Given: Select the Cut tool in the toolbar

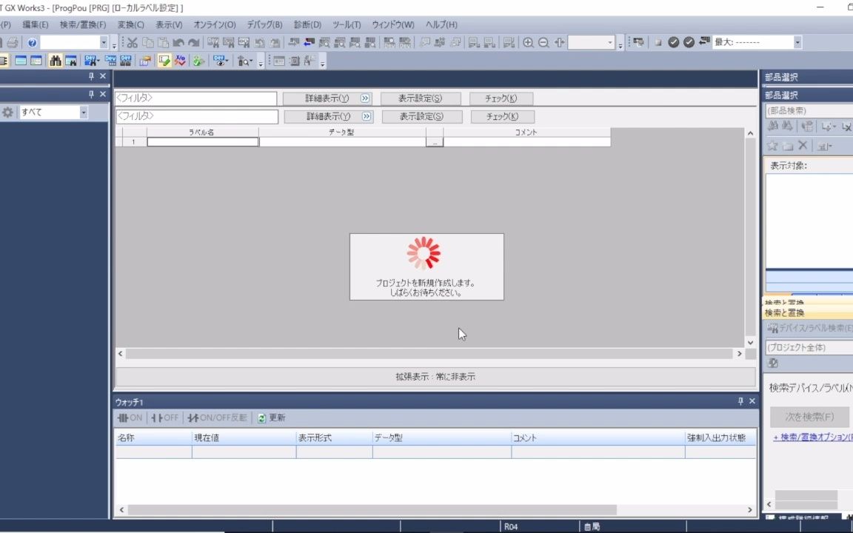Looking at the screenshot, I should (x=132, y=42).
